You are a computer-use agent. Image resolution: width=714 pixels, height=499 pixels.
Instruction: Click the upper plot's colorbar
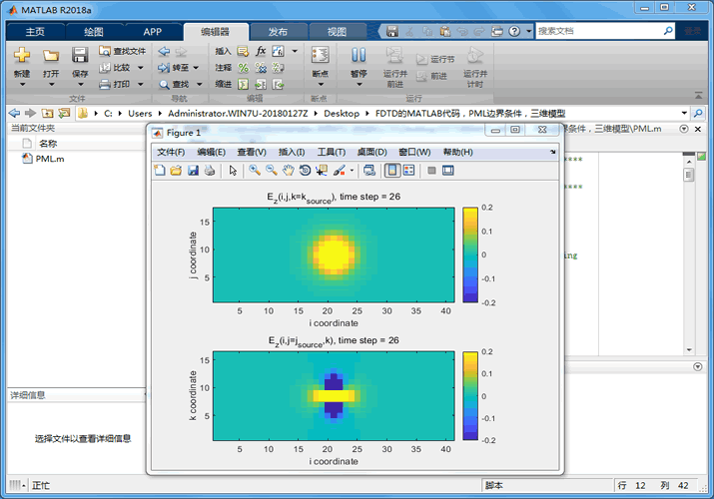[470, 254]
